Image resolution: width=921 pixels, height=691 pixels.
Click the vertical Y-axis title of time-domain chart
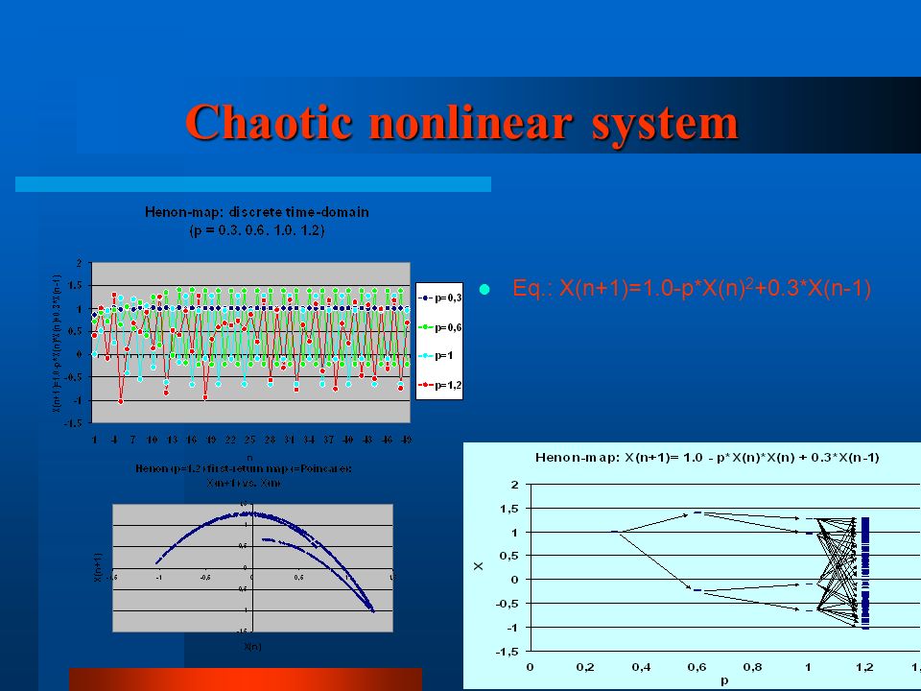click(57, 343)
